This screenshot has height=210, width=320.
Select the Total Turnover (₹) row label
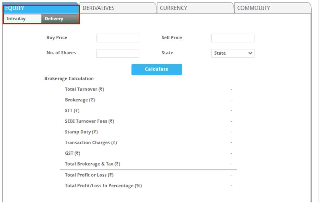coord(85,89)
